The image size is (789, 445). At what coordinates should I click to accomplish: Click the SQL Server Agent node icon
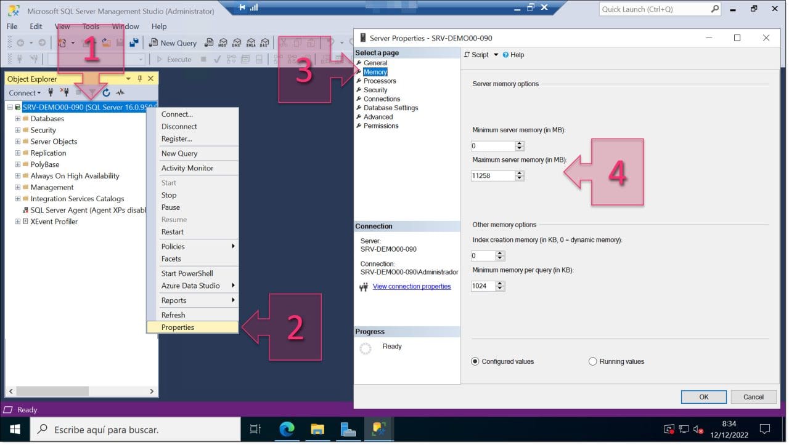click(25, 210)
